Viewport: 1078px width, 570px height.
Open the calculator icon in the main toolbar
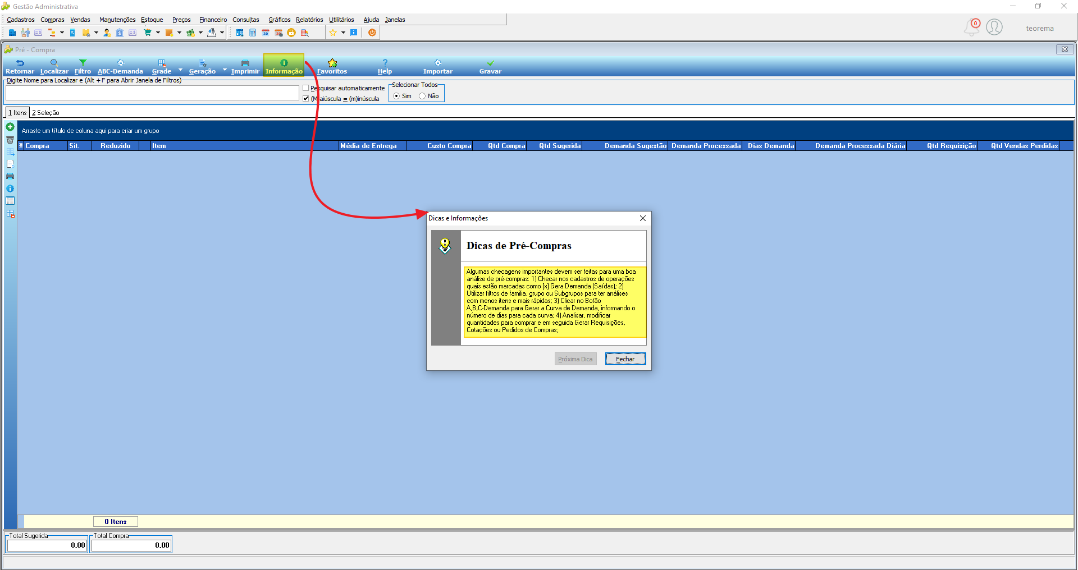[x=253, y=33]
